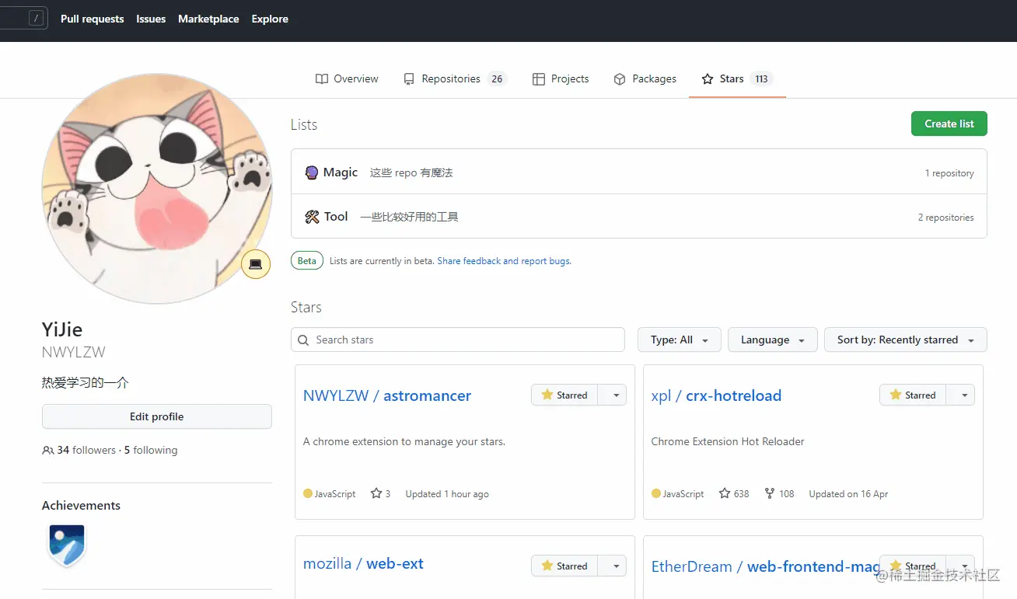Click JavaScript language dot on astromancer card
Screen dimensions: 1017x599
click(308, 493)
